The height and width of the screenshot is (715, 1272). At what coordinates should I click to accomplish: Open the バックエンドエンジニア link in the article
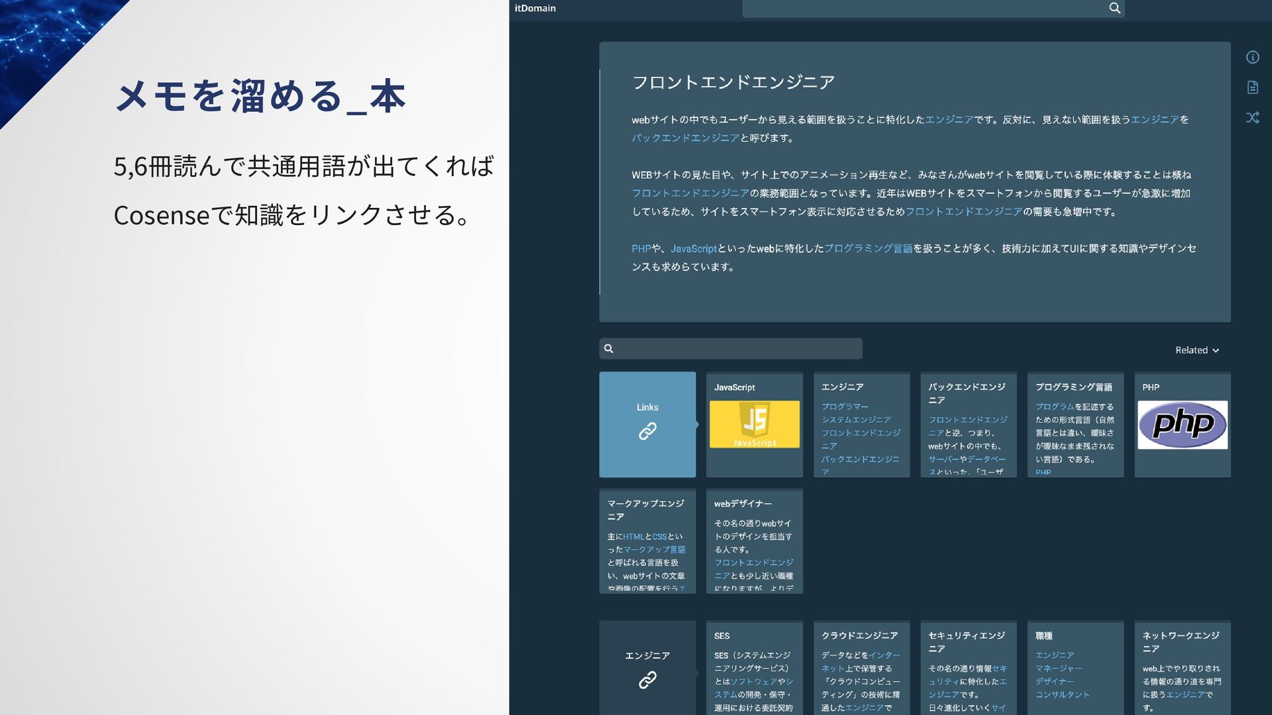(685, 138)
